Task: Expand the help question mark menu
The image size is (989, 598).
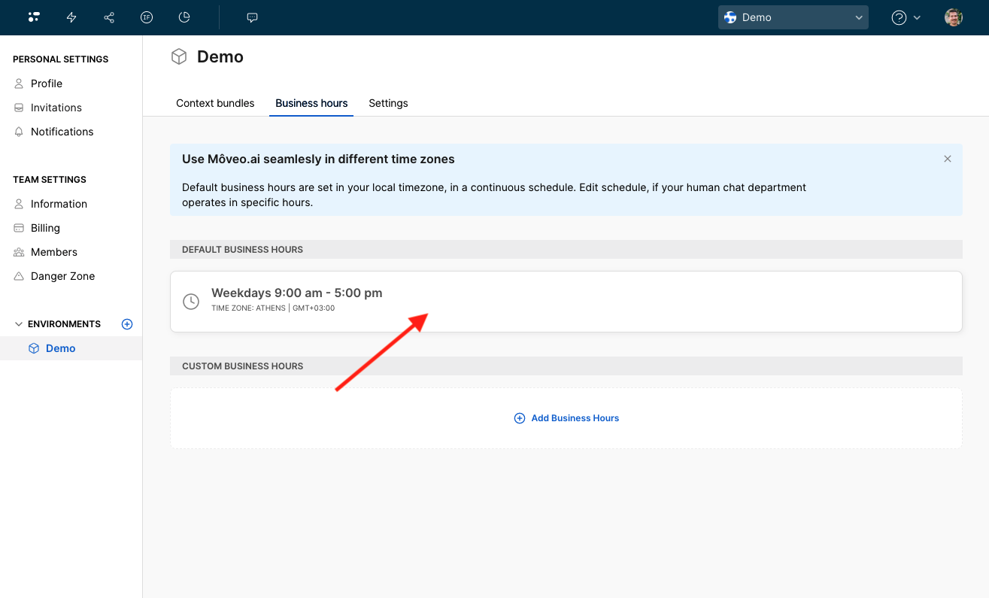Action: tap(906, 17)
